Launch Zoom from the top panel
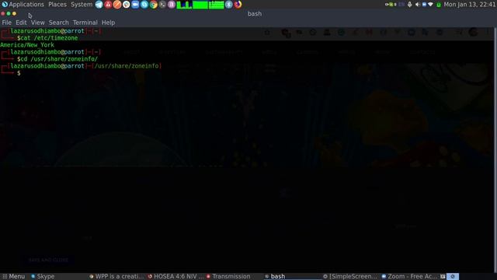 [x=135, y=5]
